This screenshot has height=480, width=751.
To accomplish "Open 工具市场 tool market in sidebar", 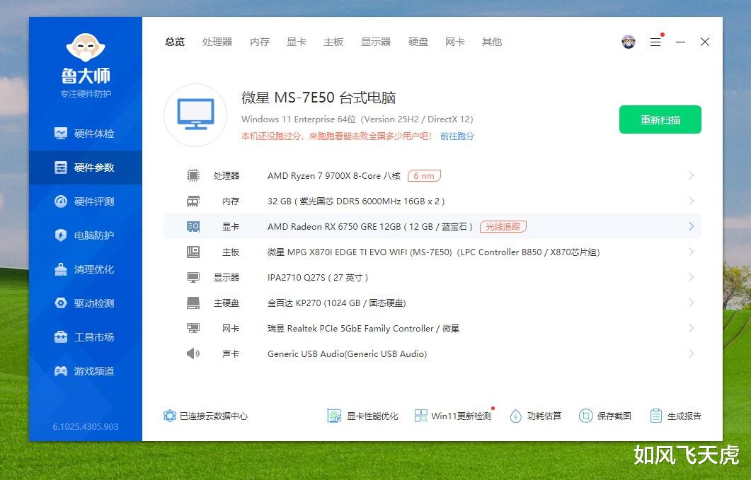I will pyautogui.click(x=85, y=337).
